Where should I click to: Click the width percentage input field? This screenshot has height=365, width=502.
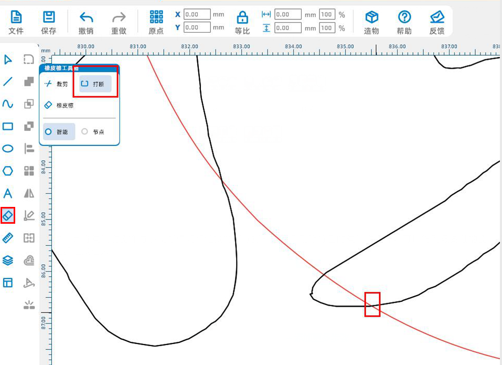(326, 15)
